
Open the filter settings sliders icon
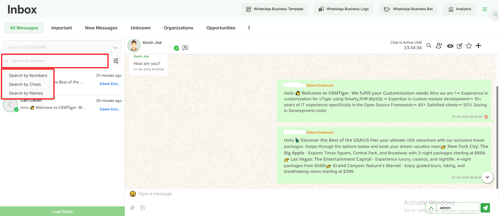pyautogui.click(x=116, y=61)
